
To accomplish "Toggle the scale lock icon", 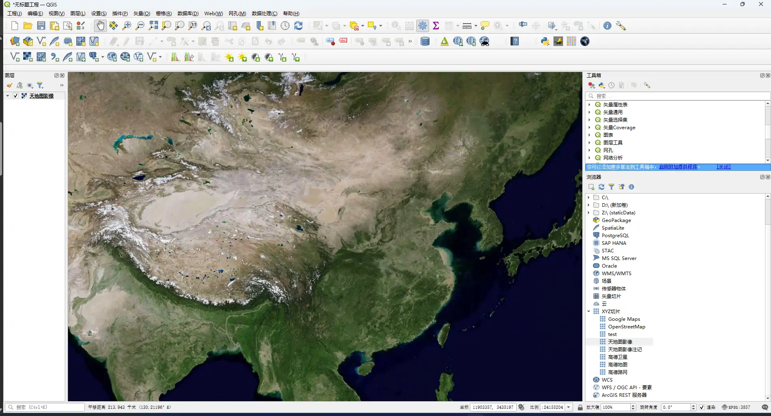I will (x=580, y=407).
